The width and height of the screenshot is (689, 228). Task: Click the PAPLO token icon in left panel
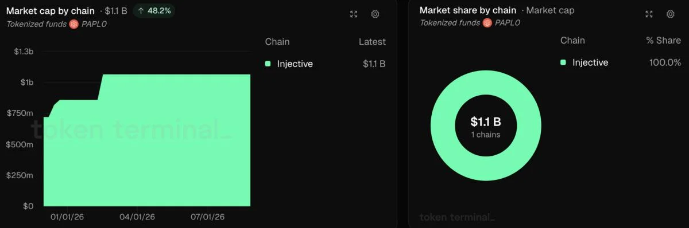(x=73, y=23)
